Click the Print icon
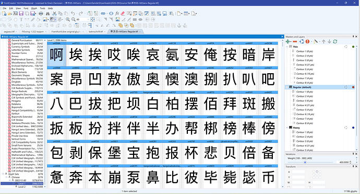 pos(41,14)
